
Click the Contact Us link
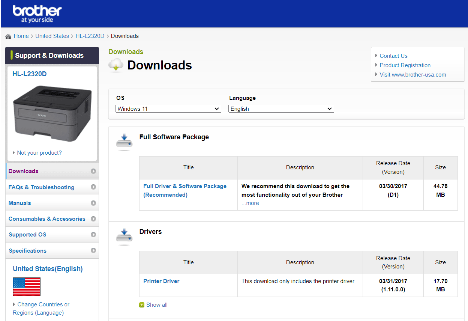[x=393, y=56]
